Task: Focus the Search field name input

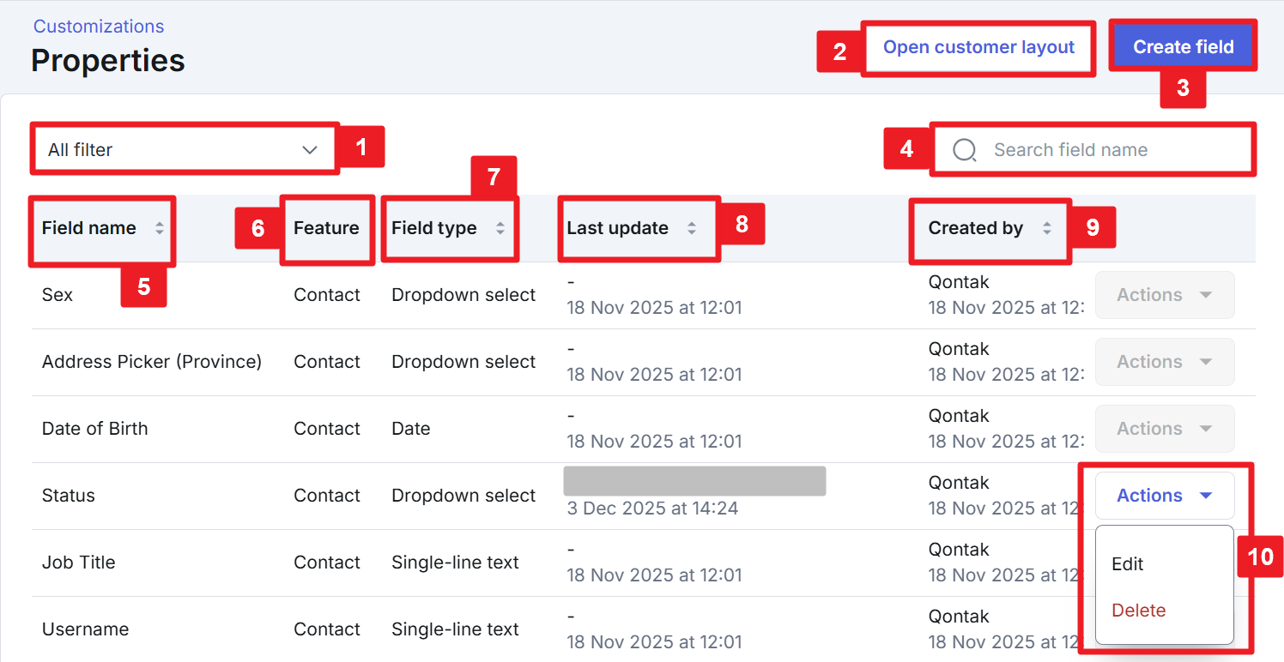Action: [1107, 150]
